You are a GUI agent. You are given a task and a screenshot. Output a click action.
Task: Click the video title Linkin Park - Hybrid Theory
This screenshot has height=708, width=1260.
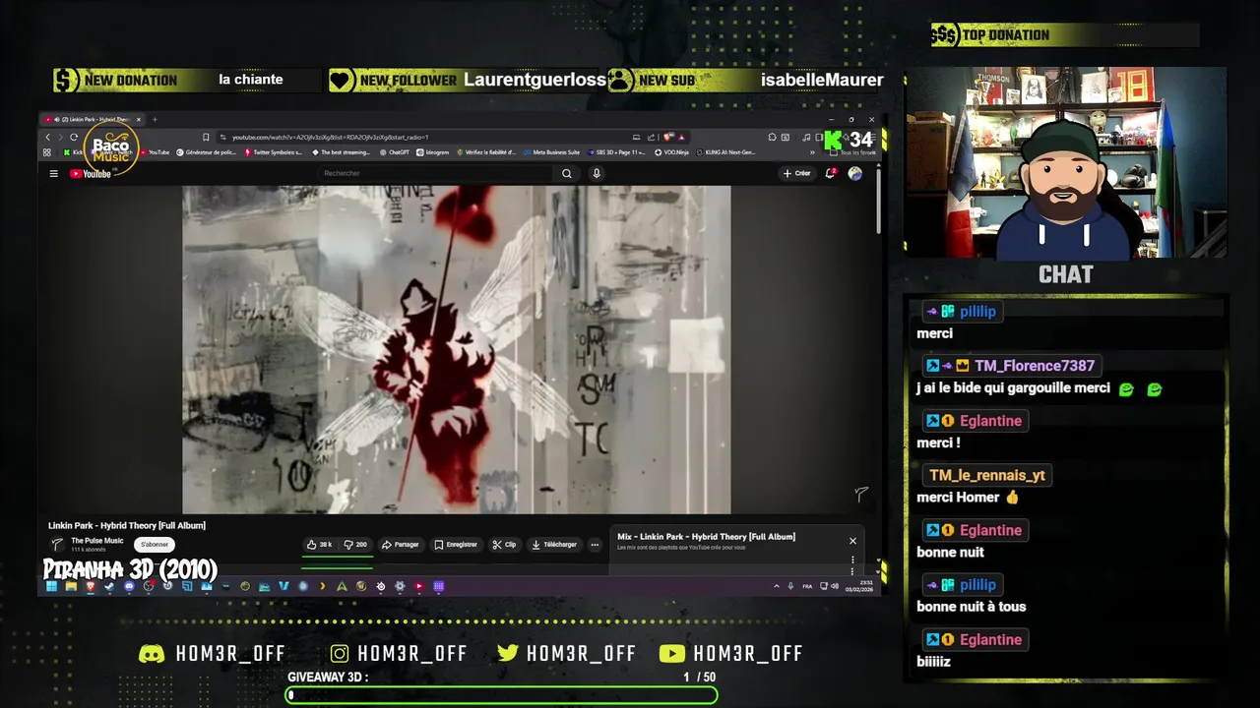pyautogui.click(x=127, y=525)
